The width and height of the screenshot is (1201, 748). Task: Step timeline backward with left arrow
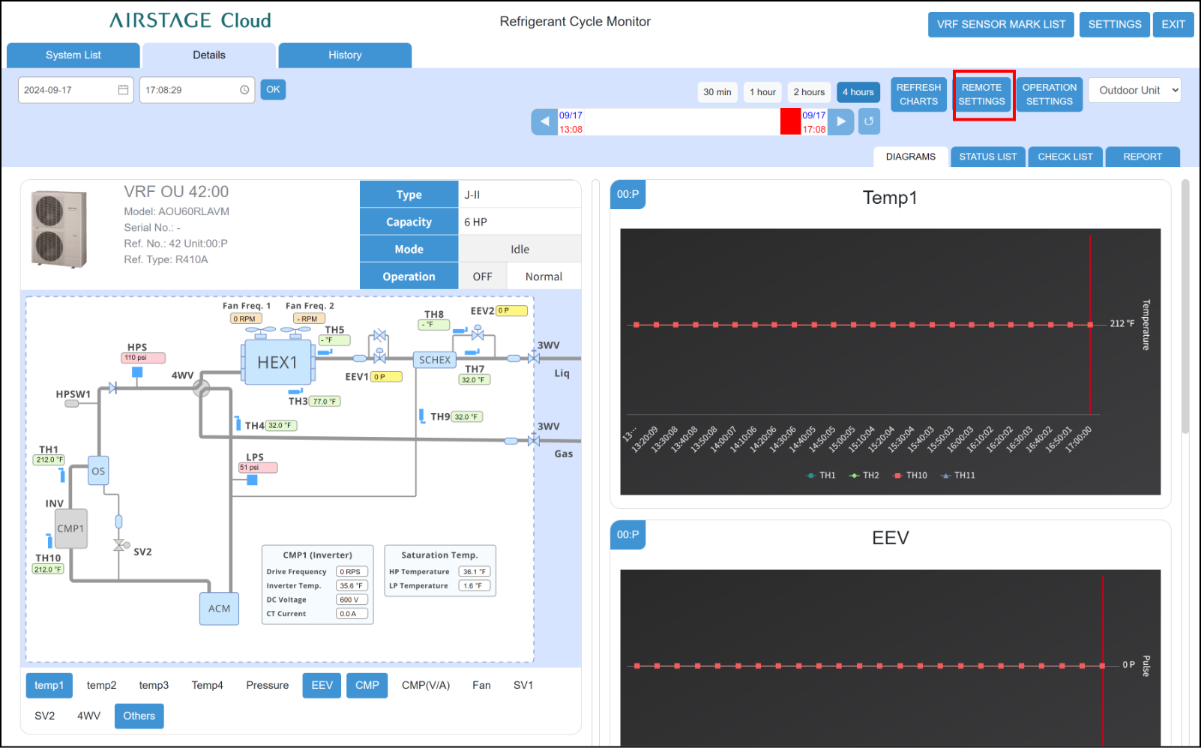click(544, 121)
